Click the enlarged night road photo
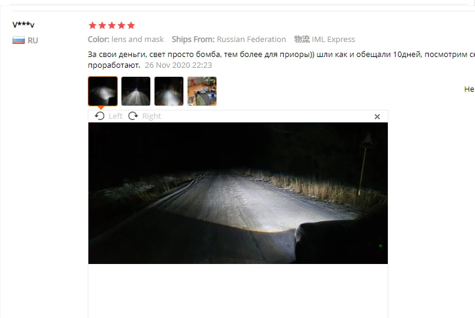This screenshot has width=475, height=318. click(x=238, y=193)
